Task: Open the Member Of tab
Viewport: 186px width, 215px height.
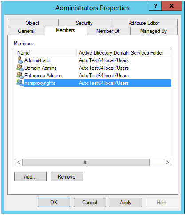Action: [108, 31]
